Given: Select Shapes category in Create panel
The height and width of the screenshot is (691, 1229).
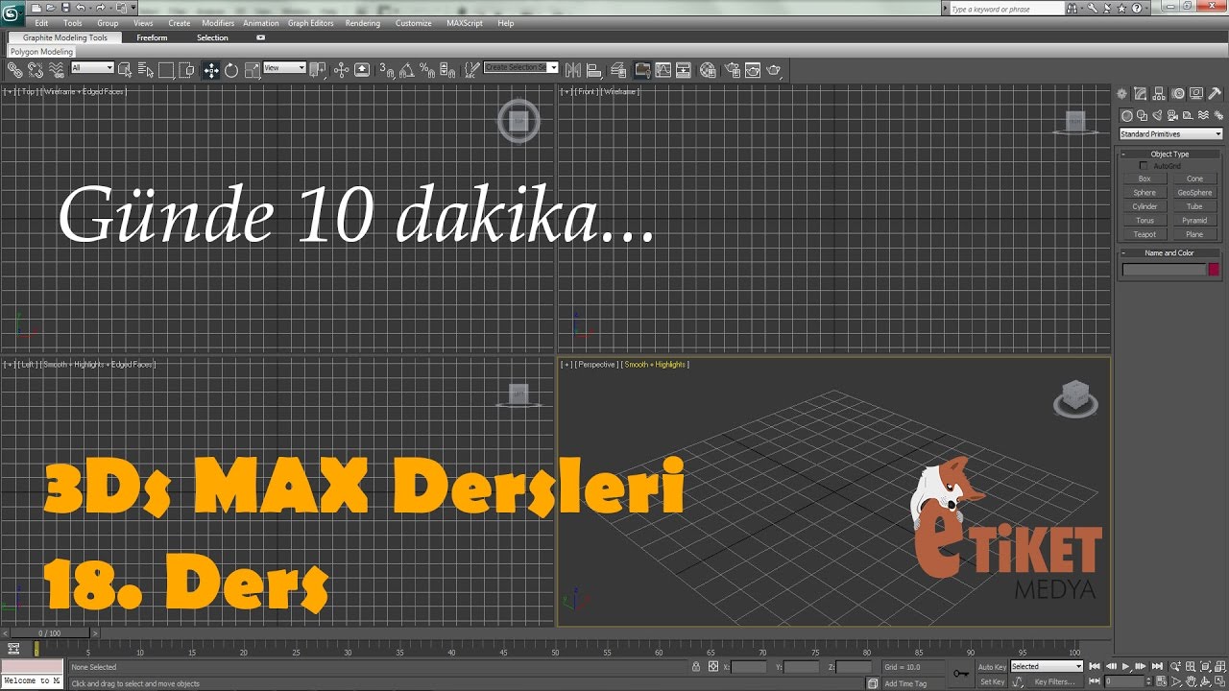Looking at the screenshot, I should (x=1143, y=115).
